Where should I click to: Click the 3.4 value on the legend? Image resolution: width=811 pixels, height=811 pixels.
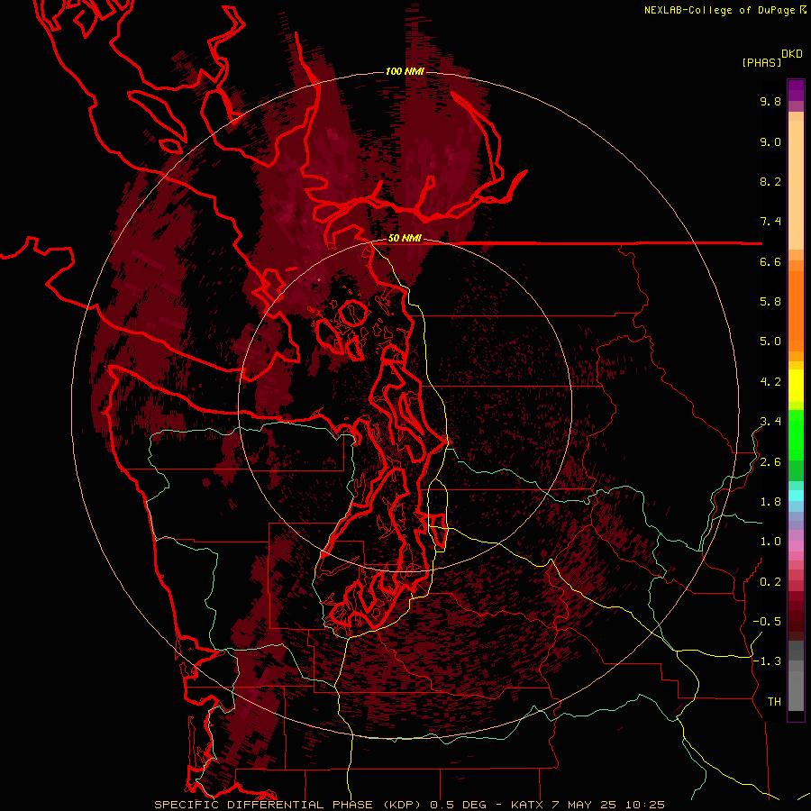pos(770,422)
